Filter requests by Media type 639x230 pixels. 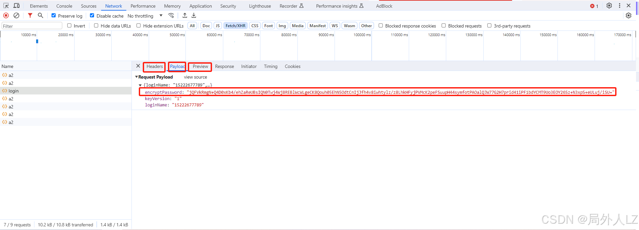coord(297,26)
